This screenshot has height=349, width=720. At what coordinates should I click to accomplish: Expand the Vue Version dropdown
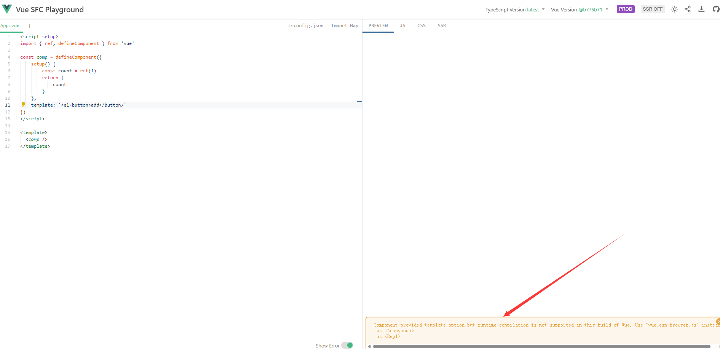tap(580, 10)
